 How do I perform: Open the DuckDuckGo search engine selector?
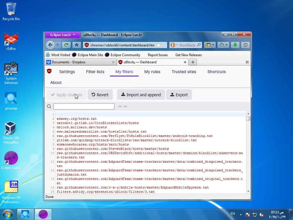[174, 45]
